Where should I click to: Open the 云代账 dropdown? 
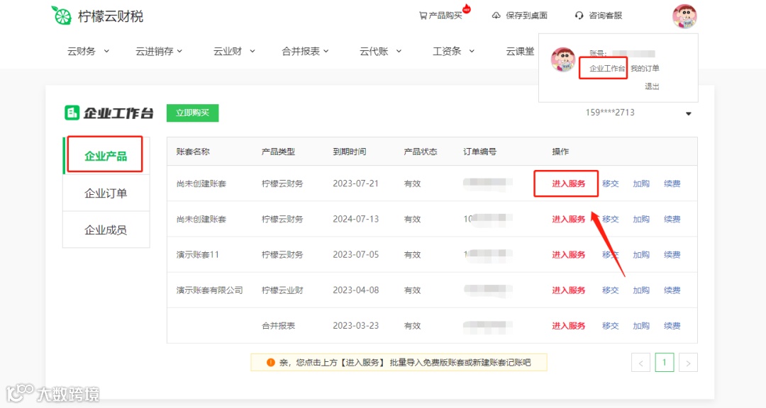pyautogui.click(x=381, y=51)
